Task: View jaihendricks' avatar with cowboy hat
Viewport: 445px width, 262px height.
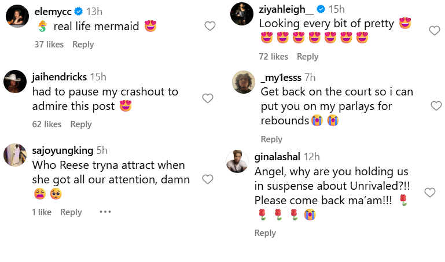Action: click(x=15, y=82)
